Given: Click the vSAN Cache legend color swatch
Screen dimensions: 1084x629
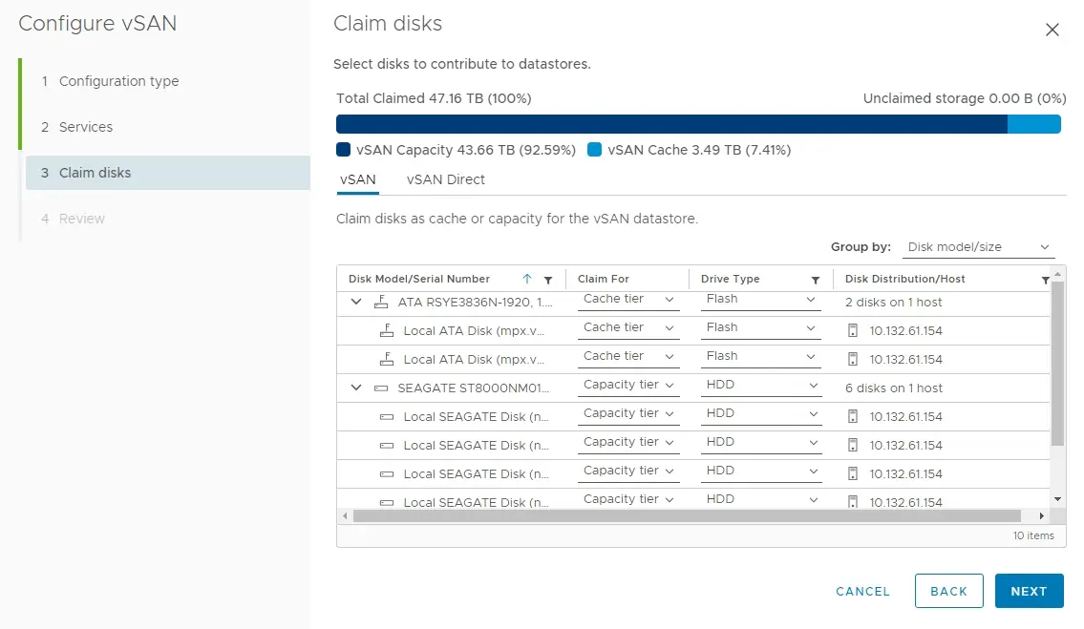Looking at the screenshot, I should tap(594, 150).
